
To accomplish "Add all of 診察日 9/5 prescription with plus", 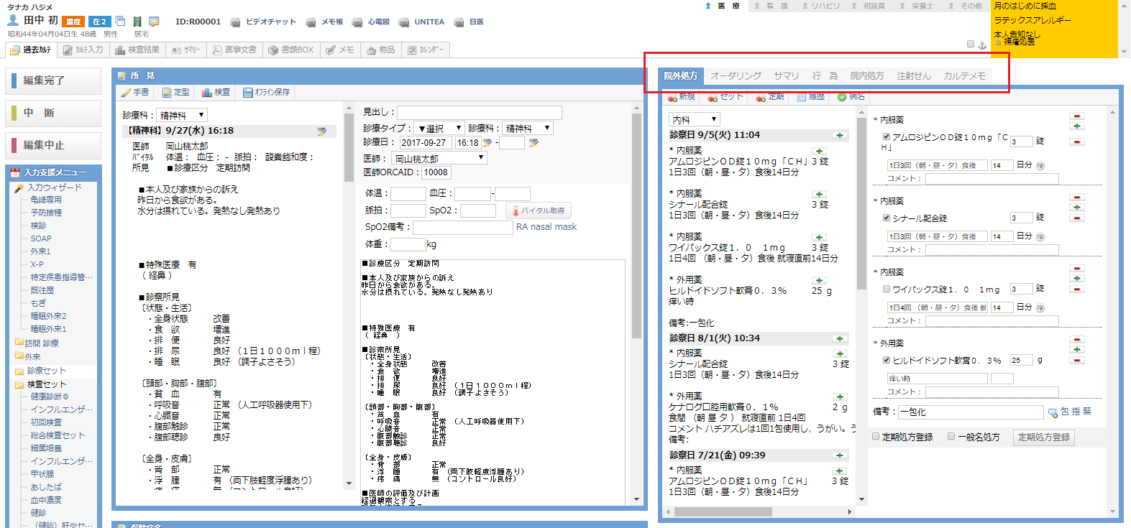I will (839, 135).
